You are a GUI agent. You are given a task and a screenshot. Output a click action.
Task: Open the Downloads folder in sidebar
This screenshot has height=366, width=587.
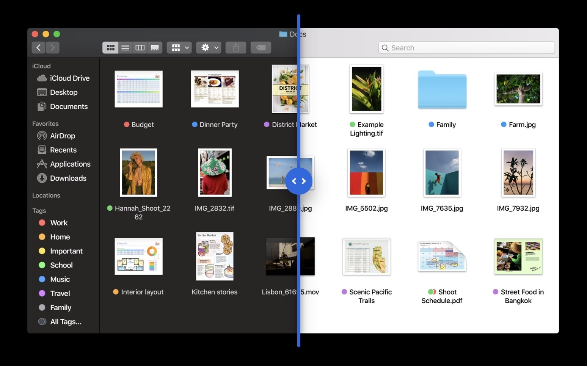point(68,178)
